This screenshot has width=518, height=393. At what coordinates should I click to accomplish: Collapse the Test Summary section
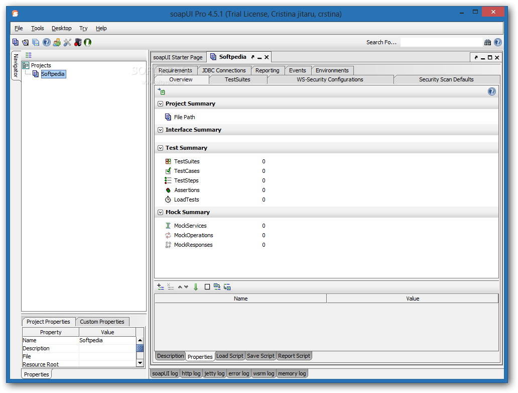pos(160,148)
